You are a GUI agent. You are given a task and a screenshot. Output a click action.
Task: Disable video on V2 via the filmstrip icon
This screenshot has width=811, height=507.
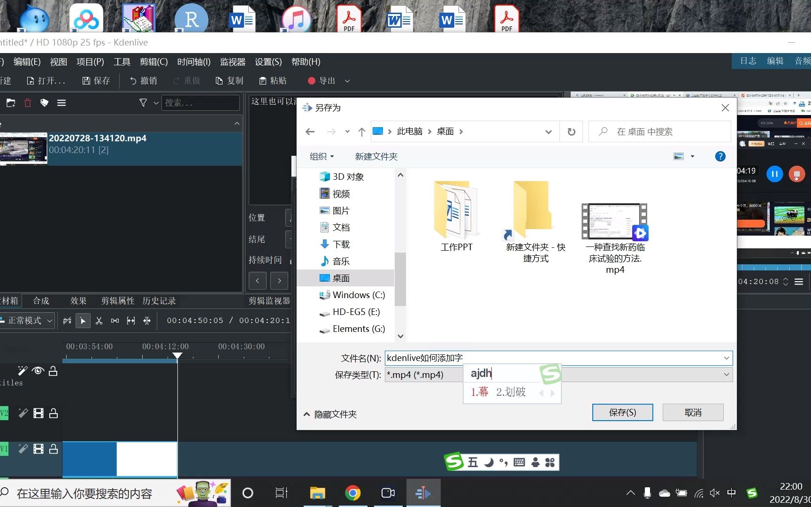coord(38,413)
